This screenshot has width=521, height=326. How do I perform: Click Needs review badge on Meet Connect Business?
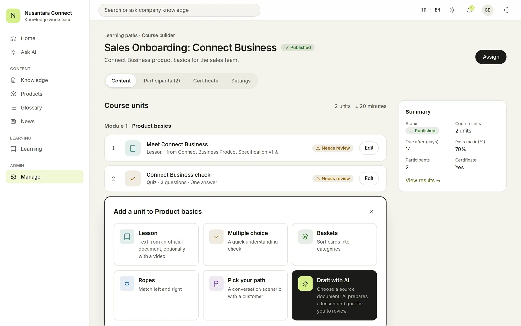click(333, 148)
